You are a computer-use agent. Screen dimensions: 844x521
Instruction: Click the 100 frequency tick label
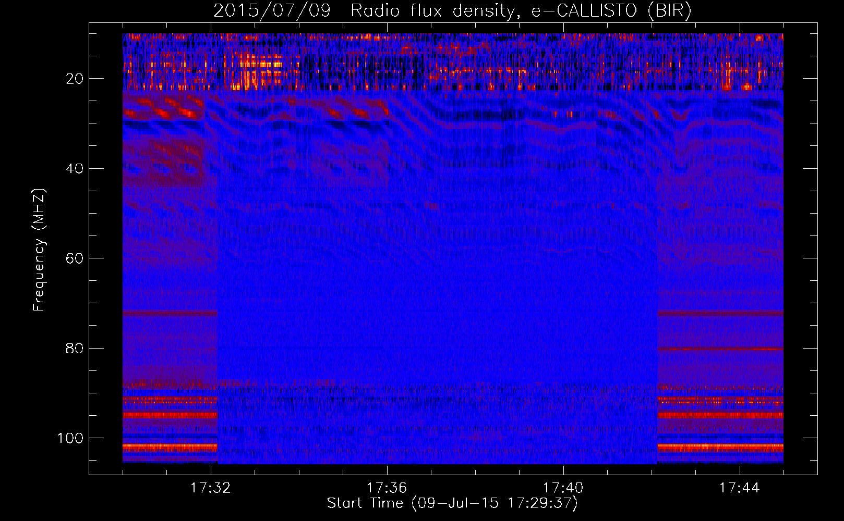click(70, 438)
